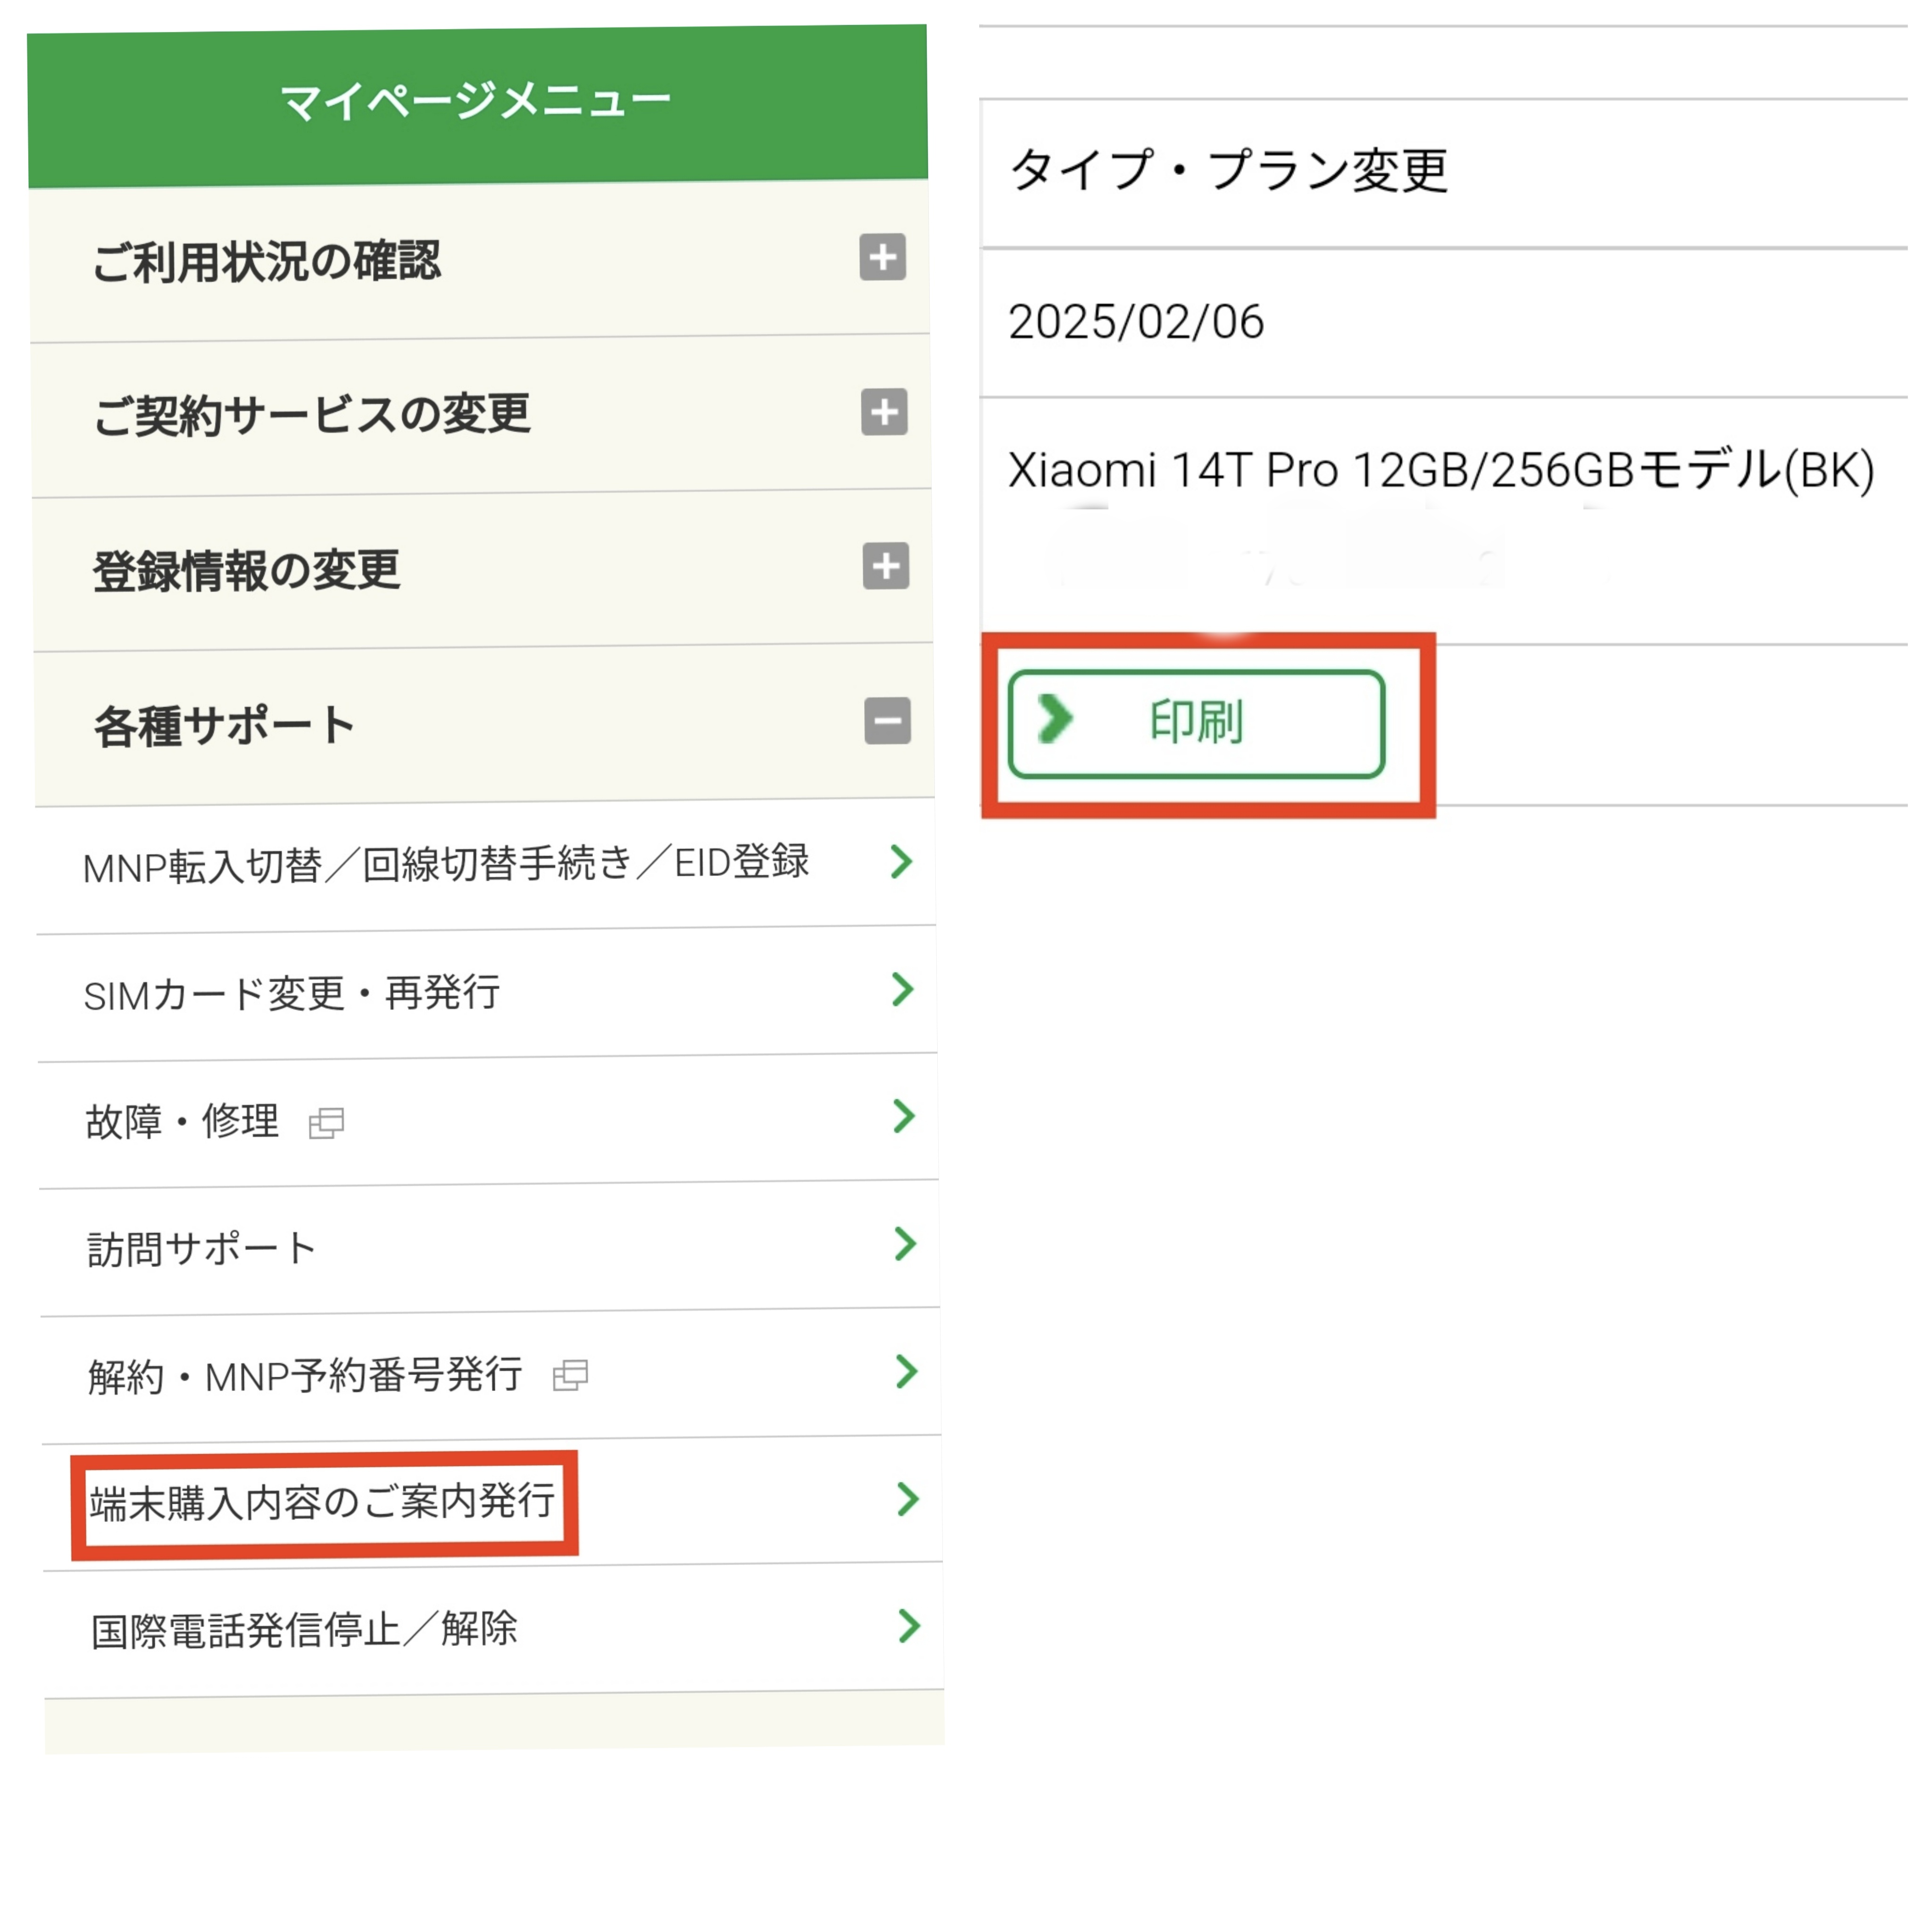Open 解約・MNP予約番号発行 link

click(305, 1377)
